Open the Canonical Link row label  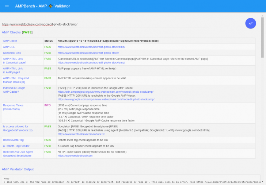[12, 53]
